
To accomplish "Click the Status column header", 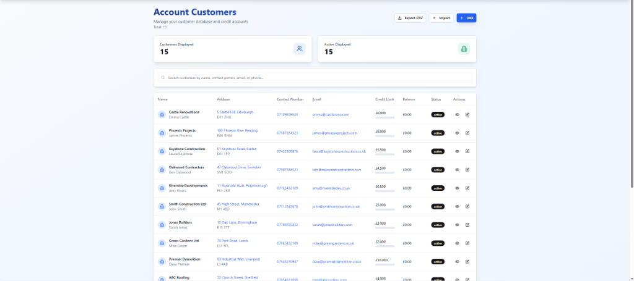I will pos(436,99).
